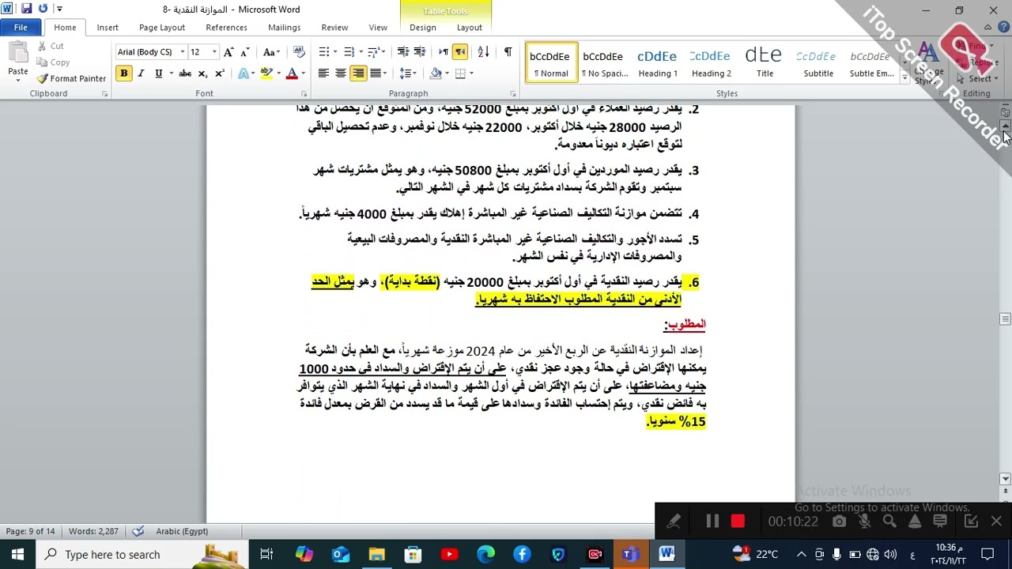The image size is (1012, 569).
Task: Open numbering list dropdown arrow
Action: 361,52
